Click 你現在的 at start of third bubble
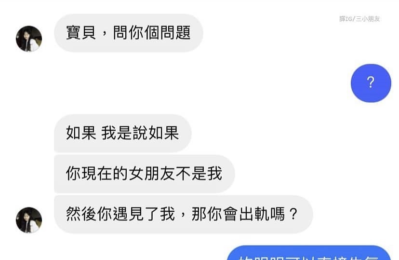 (97, 174)
